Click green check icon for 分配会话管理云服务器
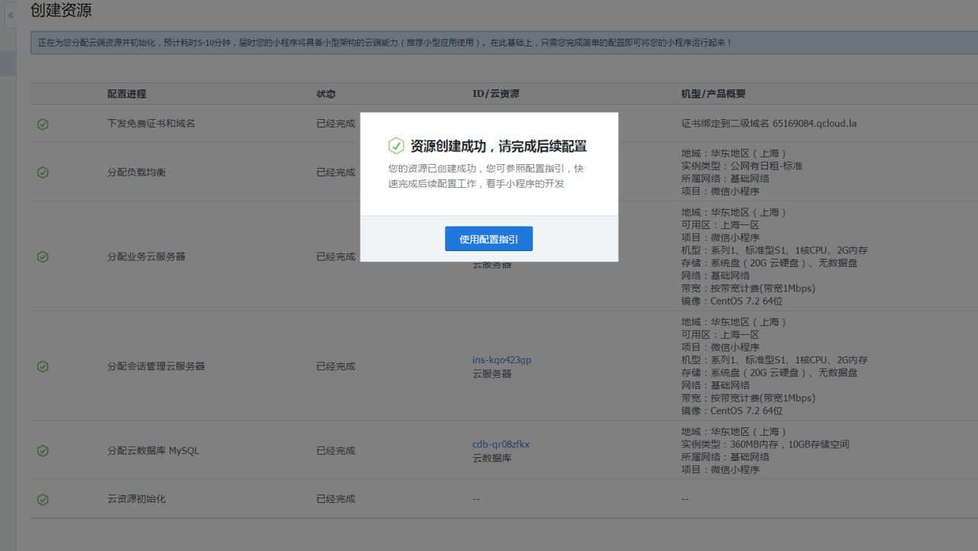 (43, 366)
